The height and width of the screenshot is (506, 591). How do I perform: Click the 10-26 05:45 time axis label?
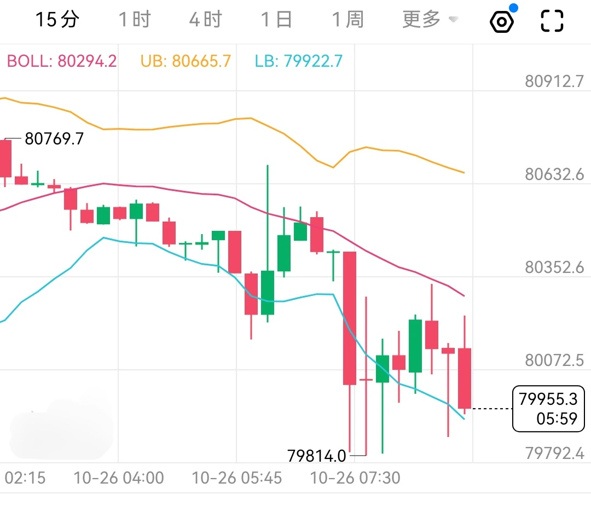pos(237,478)
